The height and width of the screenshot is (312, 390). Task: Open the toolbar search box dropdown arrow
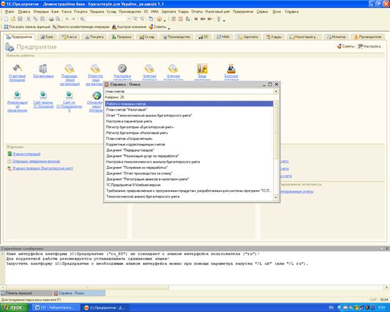point(129,19)
